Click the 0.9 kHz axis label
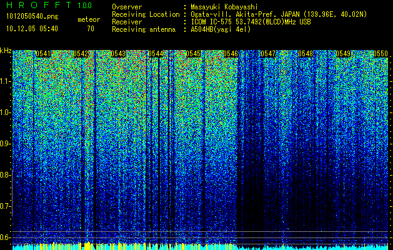 pos(5,144)
